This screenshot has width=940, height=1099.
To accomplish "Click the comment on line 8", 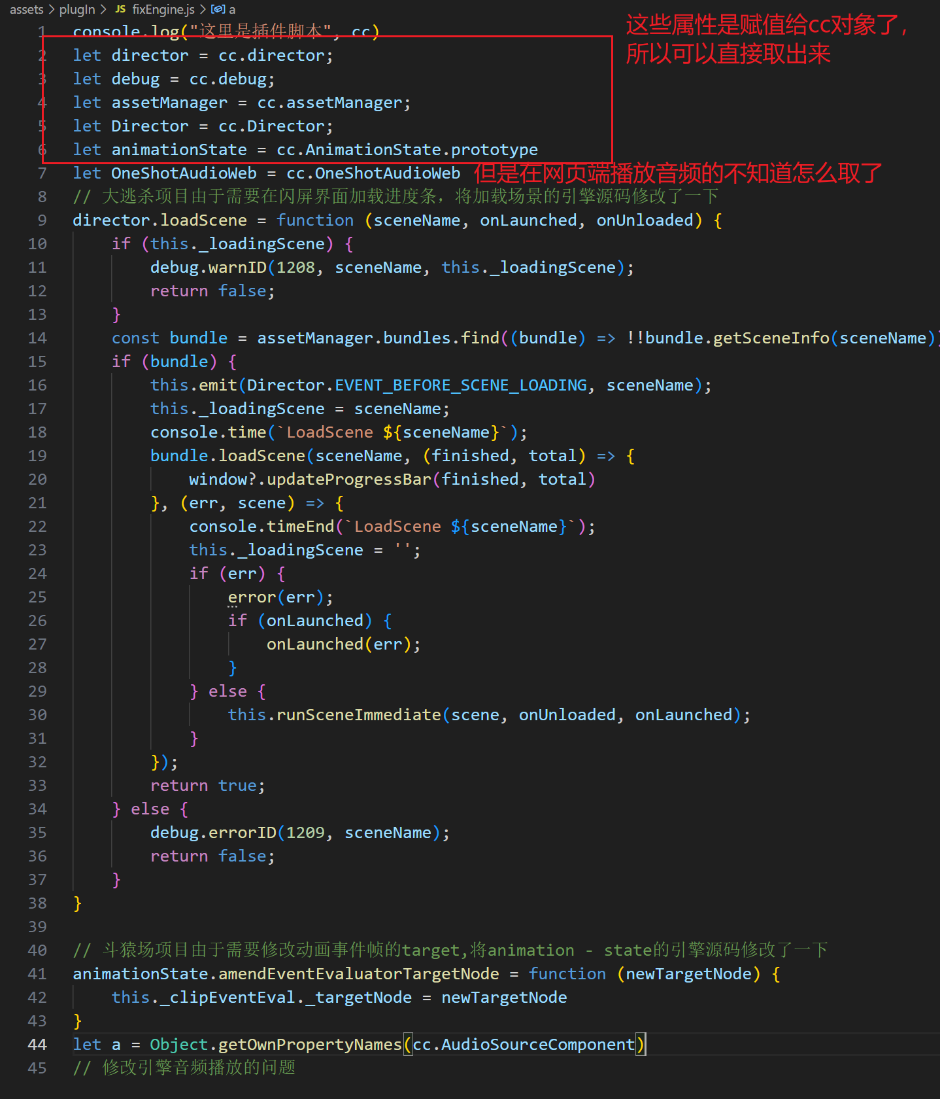I will pos(395,197).
